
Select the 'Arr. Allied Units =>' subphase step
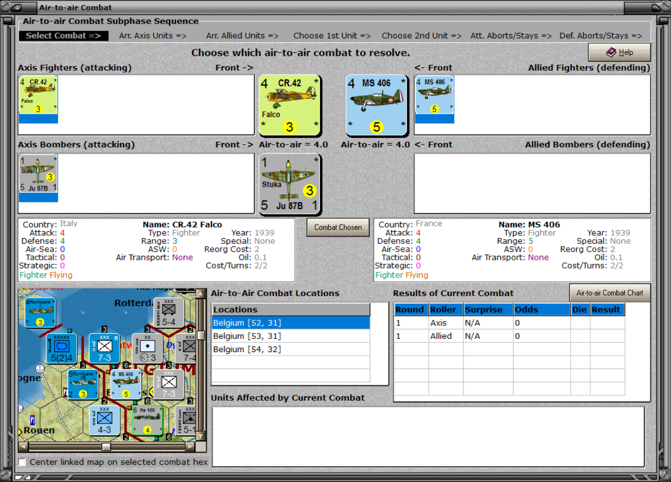click(242, 36)
